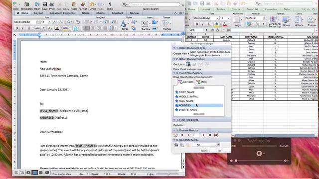319x179 pixels.
Task: Go to first record in Preview Results
Action: (182, 135)
